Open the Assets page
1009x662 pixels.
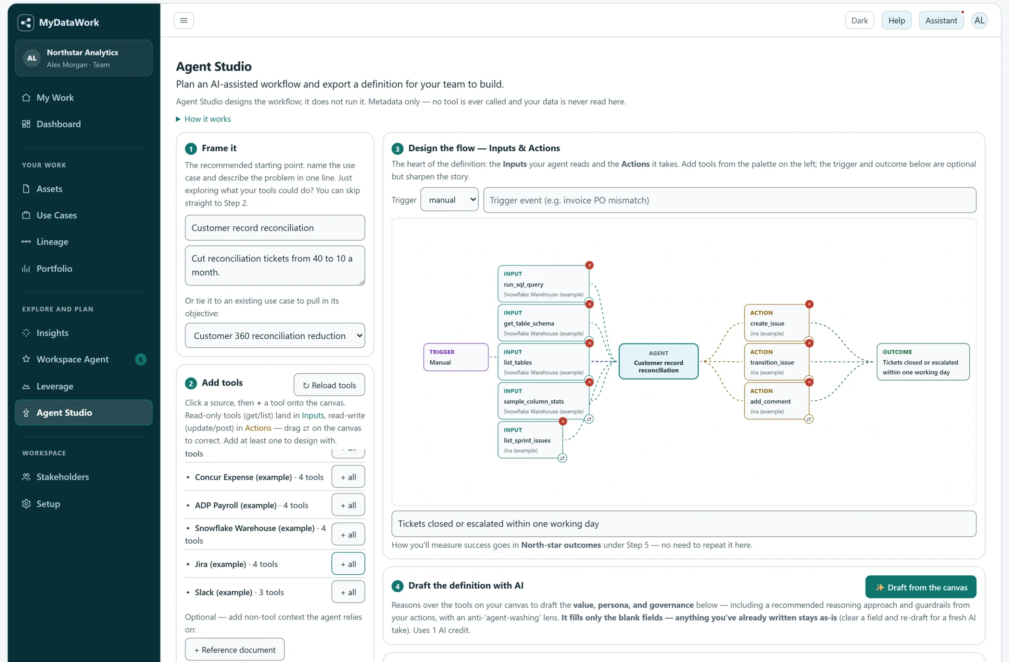click(84, 189)
